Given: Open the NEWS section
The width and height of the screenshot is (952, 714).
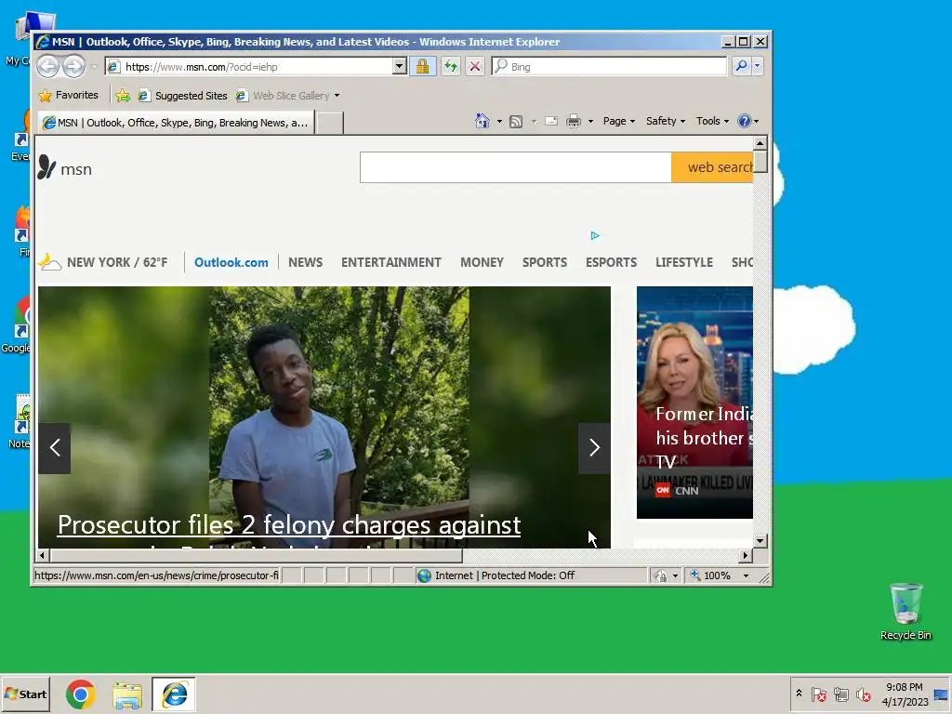Looking at the screenshot, I should [305, 262].
